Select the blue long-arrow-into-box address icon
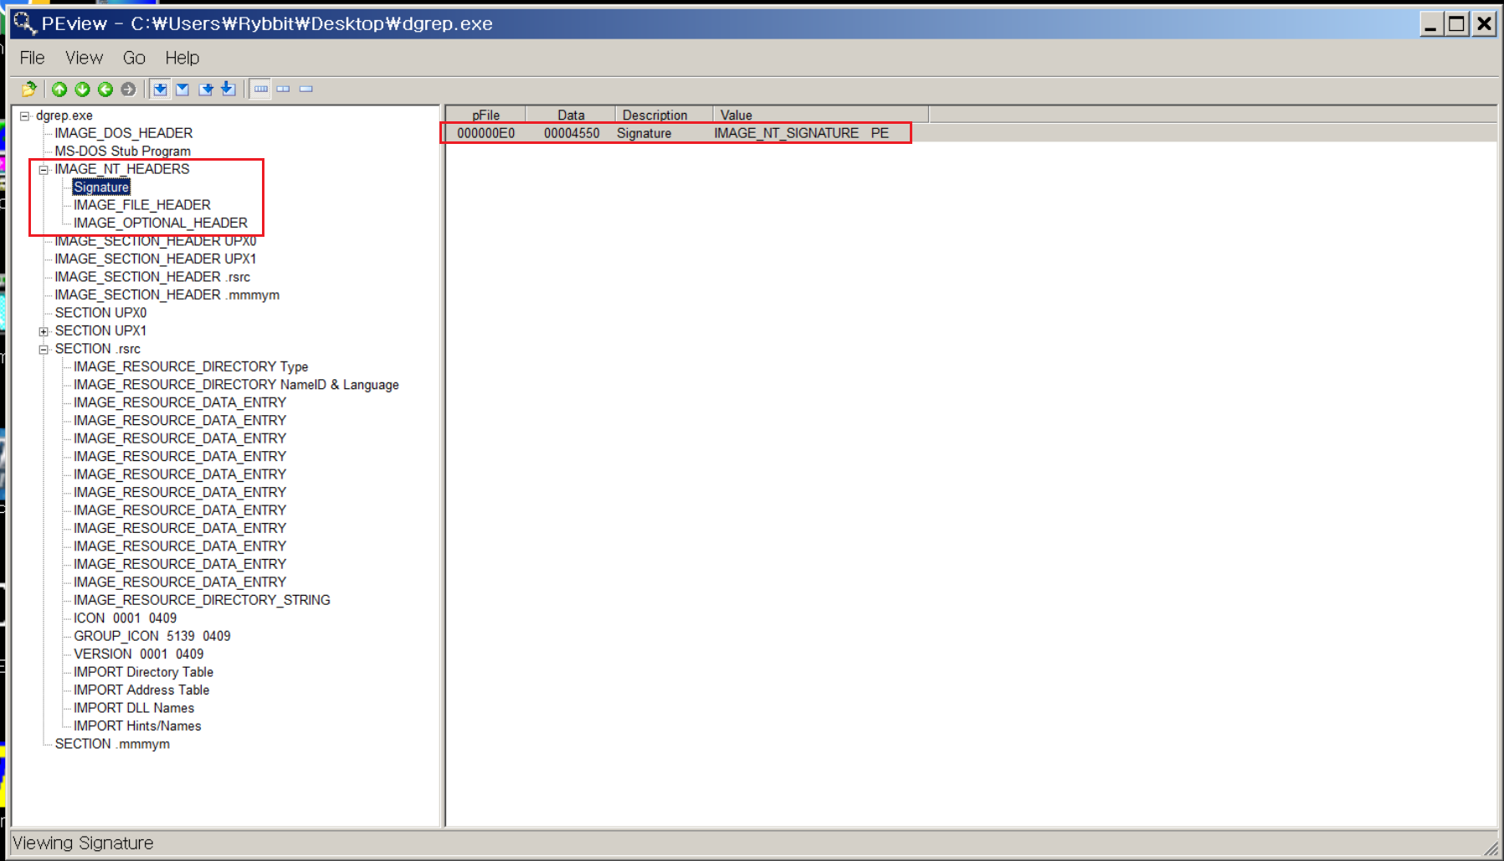Viewport: 1504px width, 861px height. click(228, 89)
